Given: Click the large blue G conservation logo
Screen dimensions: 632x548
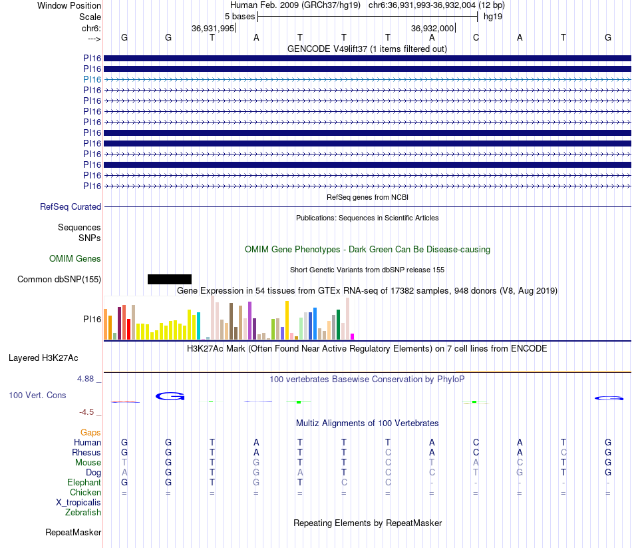Looking at the screenshot, I should click(170, 396).
